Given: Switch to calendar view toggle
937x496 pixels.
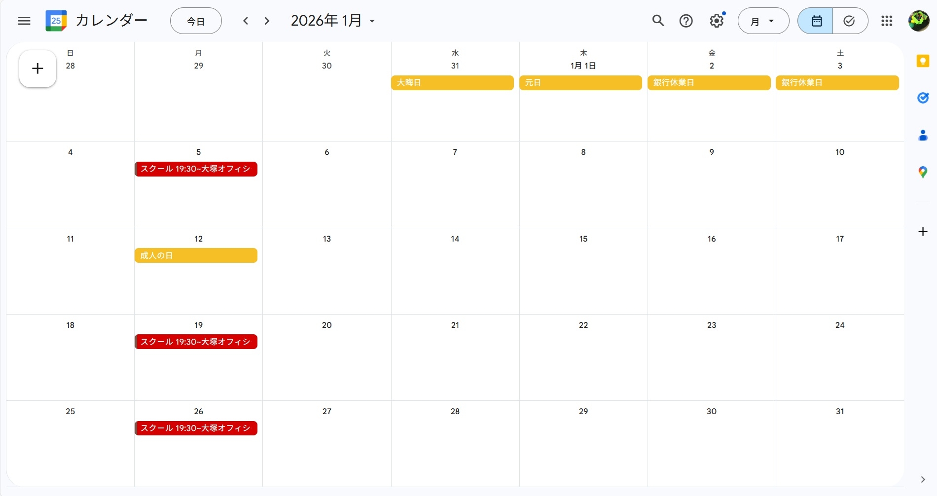Looking at the screenshot, I should click(816, 21).
